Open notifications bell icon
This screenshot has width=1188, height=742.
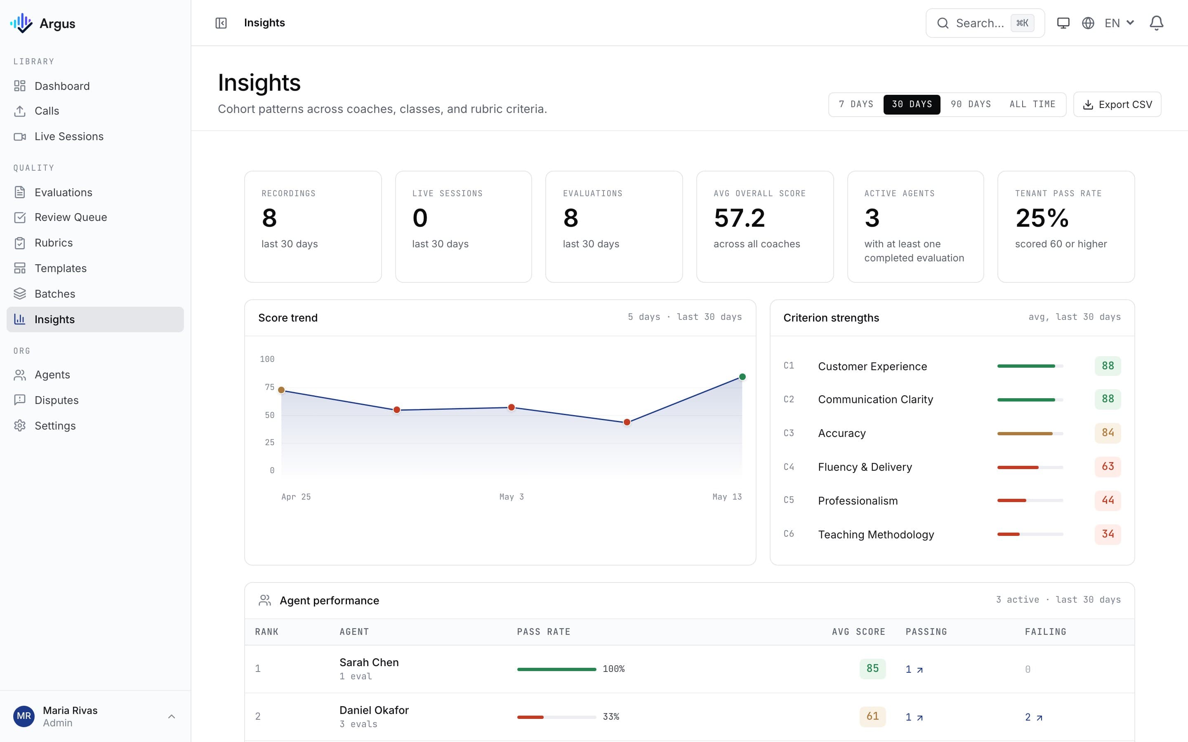1157,23
